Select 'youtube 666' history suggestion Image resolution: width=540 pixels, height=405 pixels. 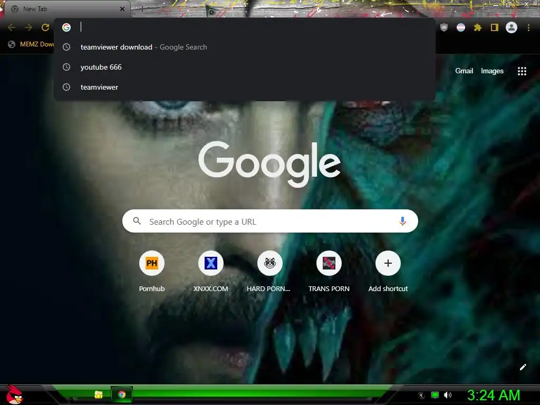coord(245,67)
